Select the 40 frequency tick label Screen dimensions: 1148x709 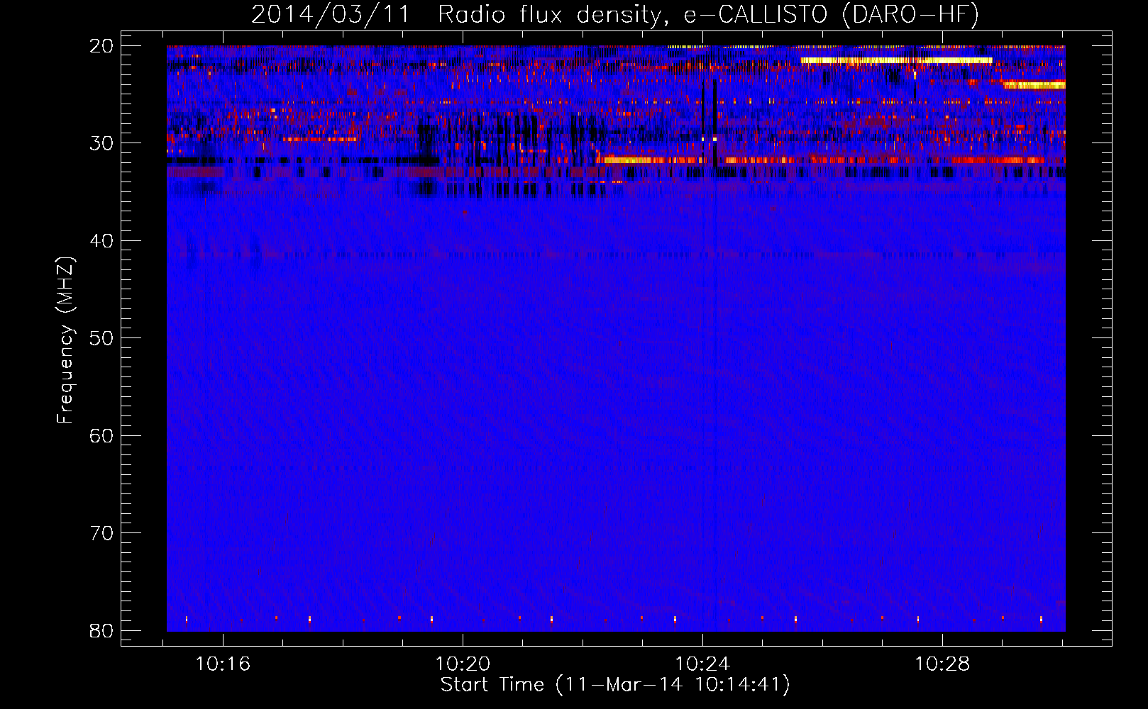(102, 241)
